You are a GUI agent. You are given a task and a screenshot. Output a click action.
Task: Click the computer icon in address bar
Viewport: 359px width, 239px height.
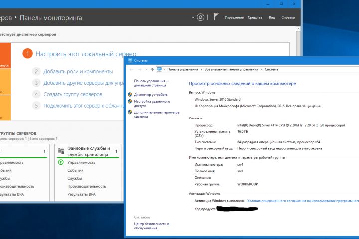[x=159, y=69]
